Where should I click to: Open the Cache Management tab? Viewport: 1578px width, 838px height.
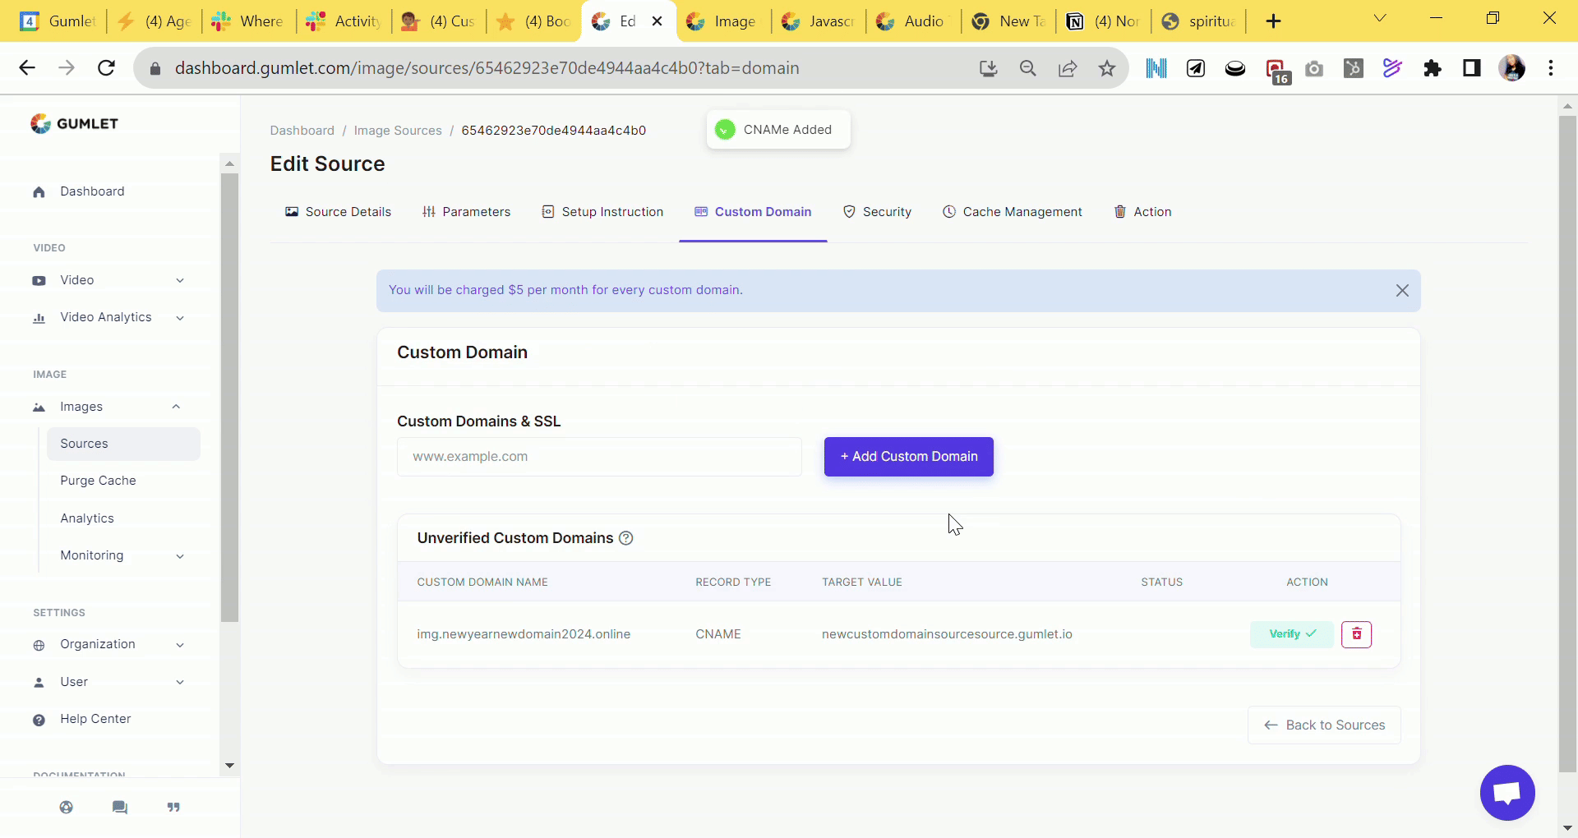1012,212
